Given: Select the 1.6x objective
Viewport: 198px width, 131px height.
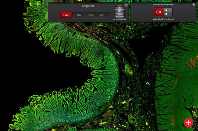Looking at the screenshot, I should point(65,15).
